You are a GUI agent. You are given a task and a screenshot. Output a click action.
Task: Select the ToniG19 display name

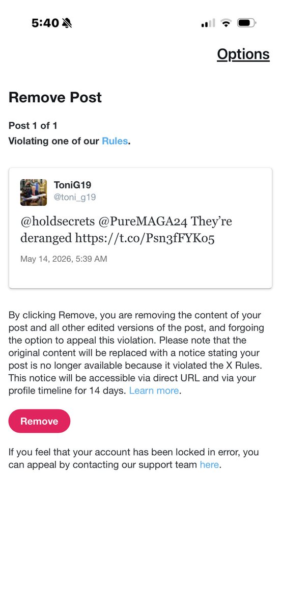(72, 185)
